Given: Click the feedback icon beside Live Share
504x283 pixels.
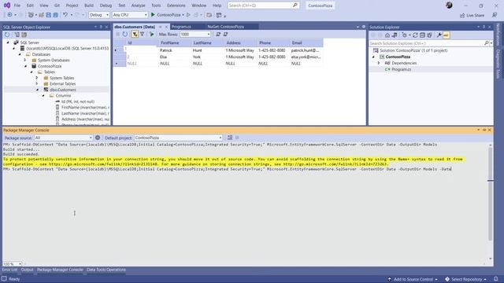Looking at the screenshot, I should (495, 15).
